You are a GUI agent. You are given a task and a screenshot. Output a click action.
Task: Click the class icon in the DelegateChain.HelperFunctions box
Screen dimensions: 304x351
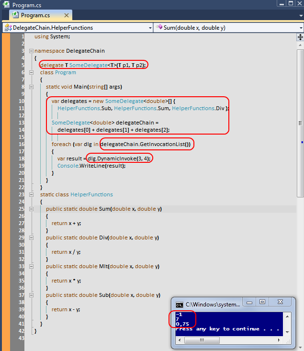(8, 28)
